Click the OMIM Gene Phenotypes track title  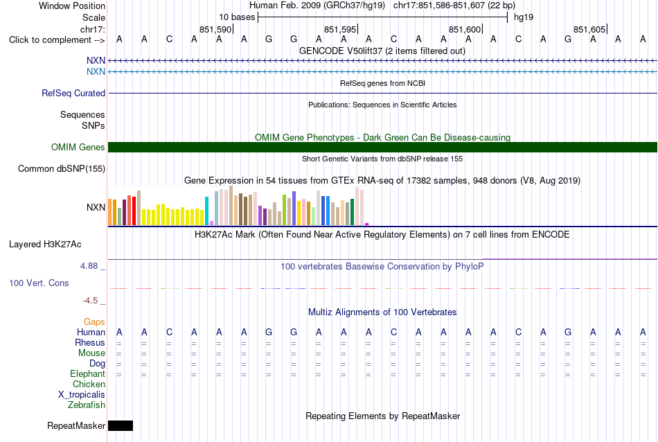click(x=382, y=138)
